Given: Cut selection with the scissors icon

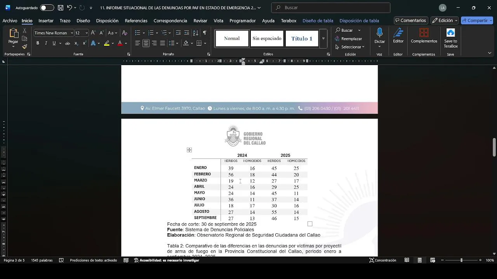Looking at the screenshot, I should 24,31.
